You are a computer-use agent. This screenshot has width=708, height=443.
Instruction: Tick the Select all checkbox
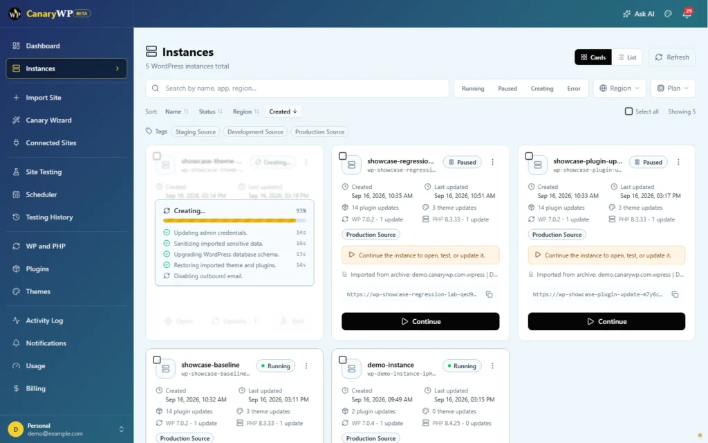628,111
